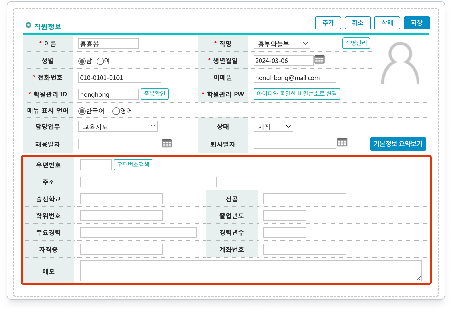This screenshot has height=312, width=452.
Task: Click the 직원정보 section title
Action: pyautogui.click(x=48, y=27)
